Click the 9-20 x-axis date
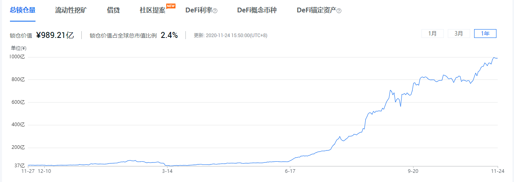 (413, 171)
